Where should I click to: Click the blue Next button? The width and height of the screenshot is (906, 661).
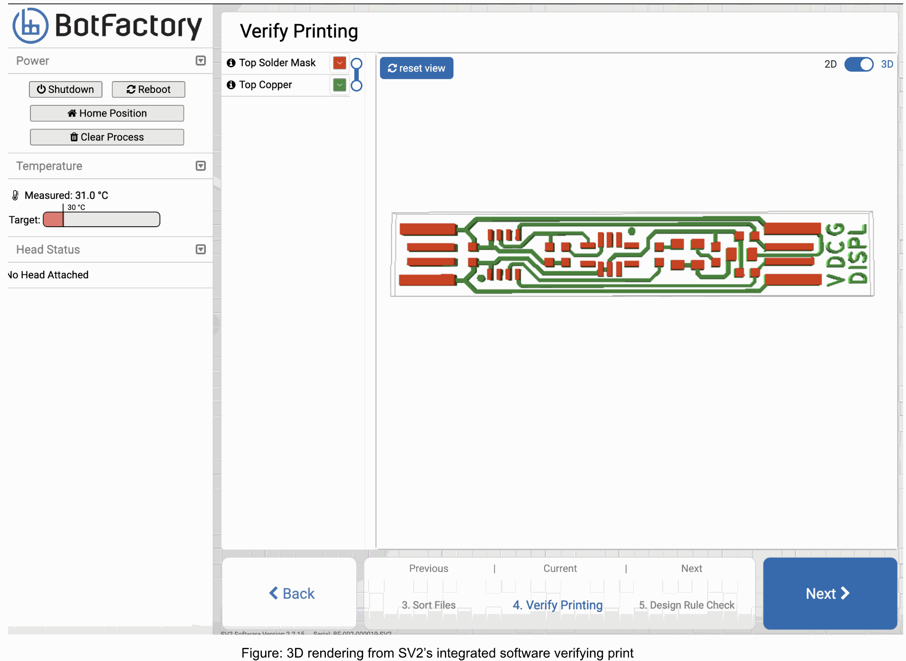click(x=830, y=593)
